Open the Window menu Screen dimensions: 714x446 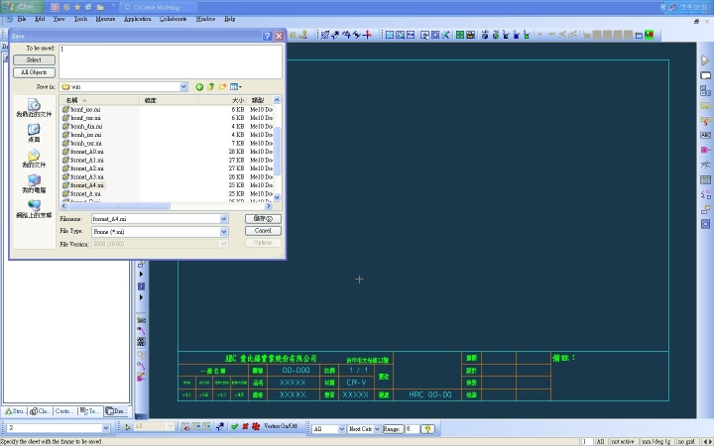pos(205,19)
